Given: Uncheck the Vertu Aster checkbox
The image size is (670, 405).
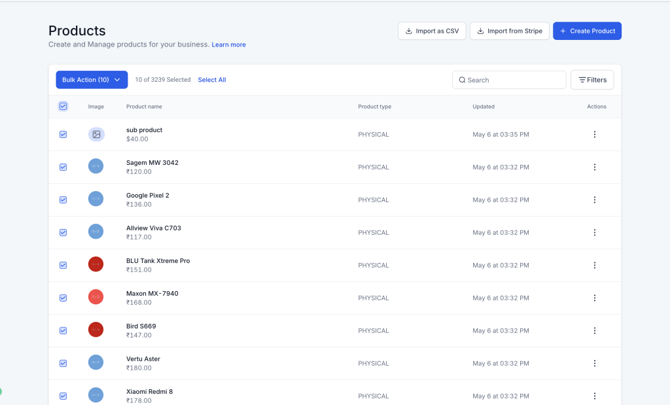Looking at the screenshot, I should click(63, 363).
